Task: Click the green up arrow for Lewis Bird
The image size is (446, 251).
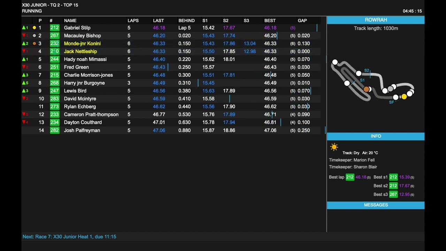Action: click(x=24, y=91)
